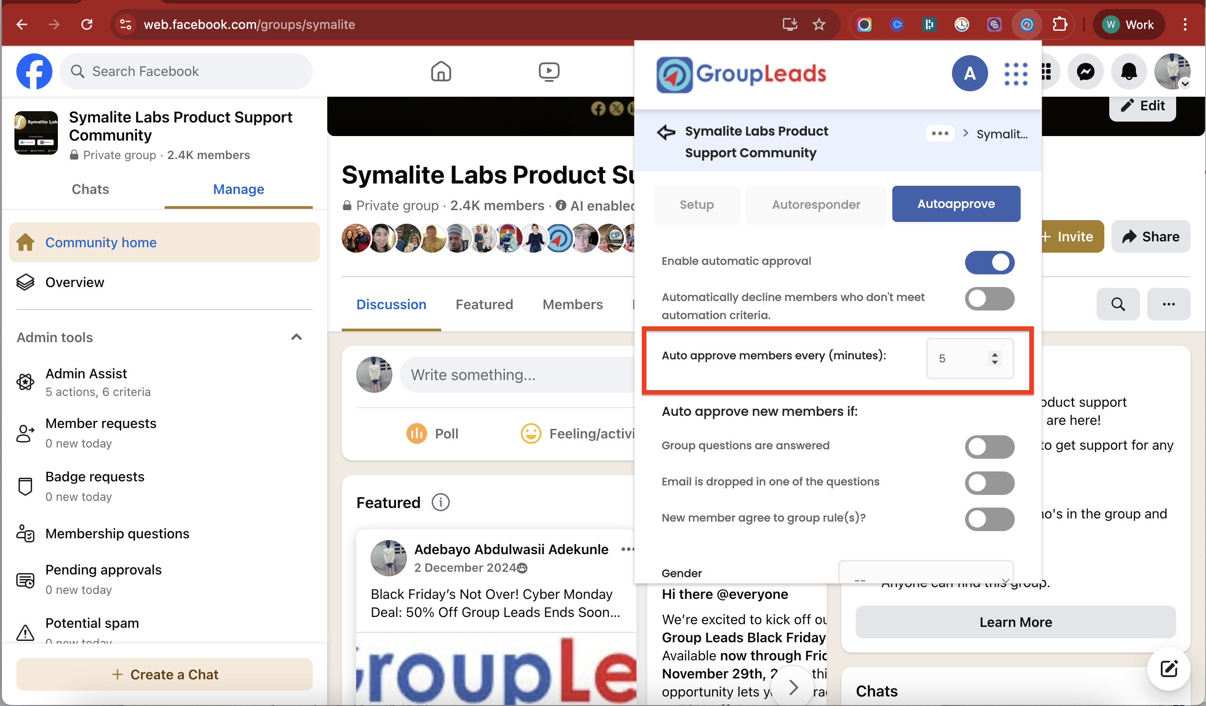Bookmark this page with star icon
The image size is (1206, 706).
[x=819, y=24]
